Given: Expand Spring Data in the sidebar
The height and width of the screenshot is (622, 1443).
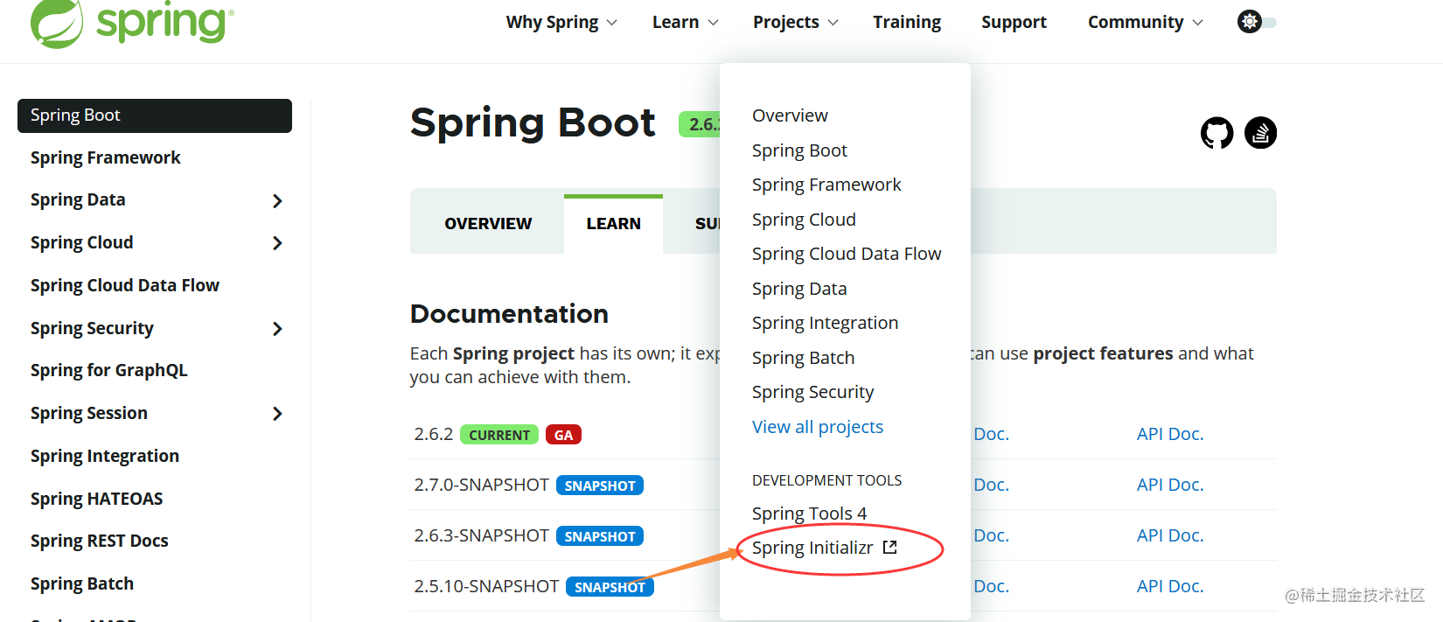Looking at the screenshot, I should tap(277, 201).
